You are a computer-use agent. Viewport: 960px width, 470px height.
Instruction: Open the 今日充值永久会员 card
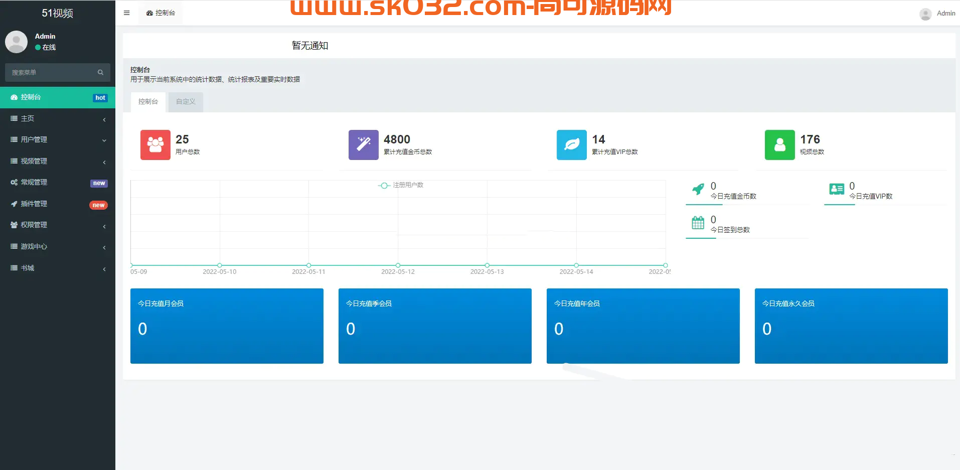point(851,326)
